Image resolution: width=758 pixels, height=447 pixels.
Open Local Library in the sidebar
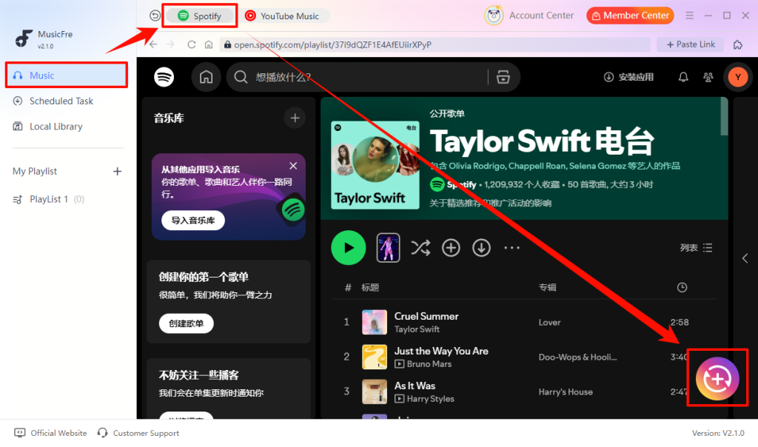click(56, 127)
